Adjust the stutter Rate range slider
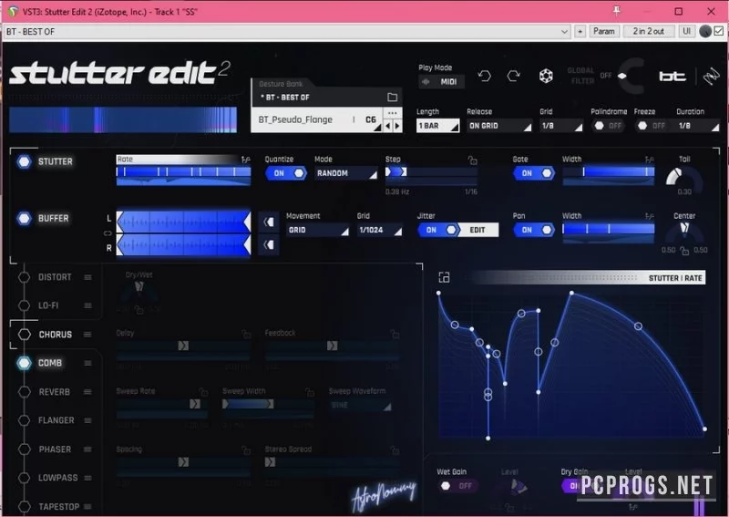This screenshot has height=517, width=729. click(x=183, y=171)
